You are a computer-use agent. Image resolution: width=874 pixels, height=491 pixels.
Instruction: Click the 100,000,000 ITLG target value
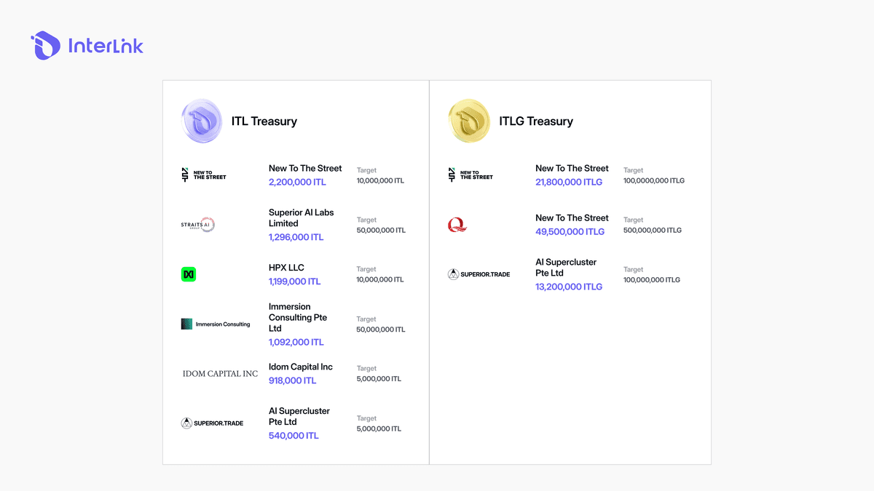point(652,279)
